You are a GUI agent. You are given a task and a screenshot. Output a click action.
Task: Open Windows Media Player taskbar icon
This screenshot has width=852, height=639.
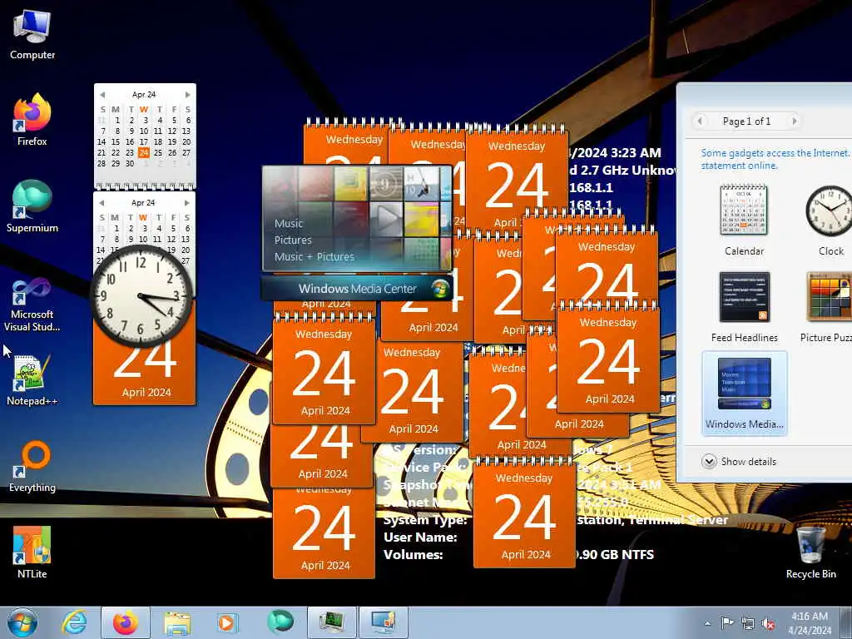[x=227, y=622]
